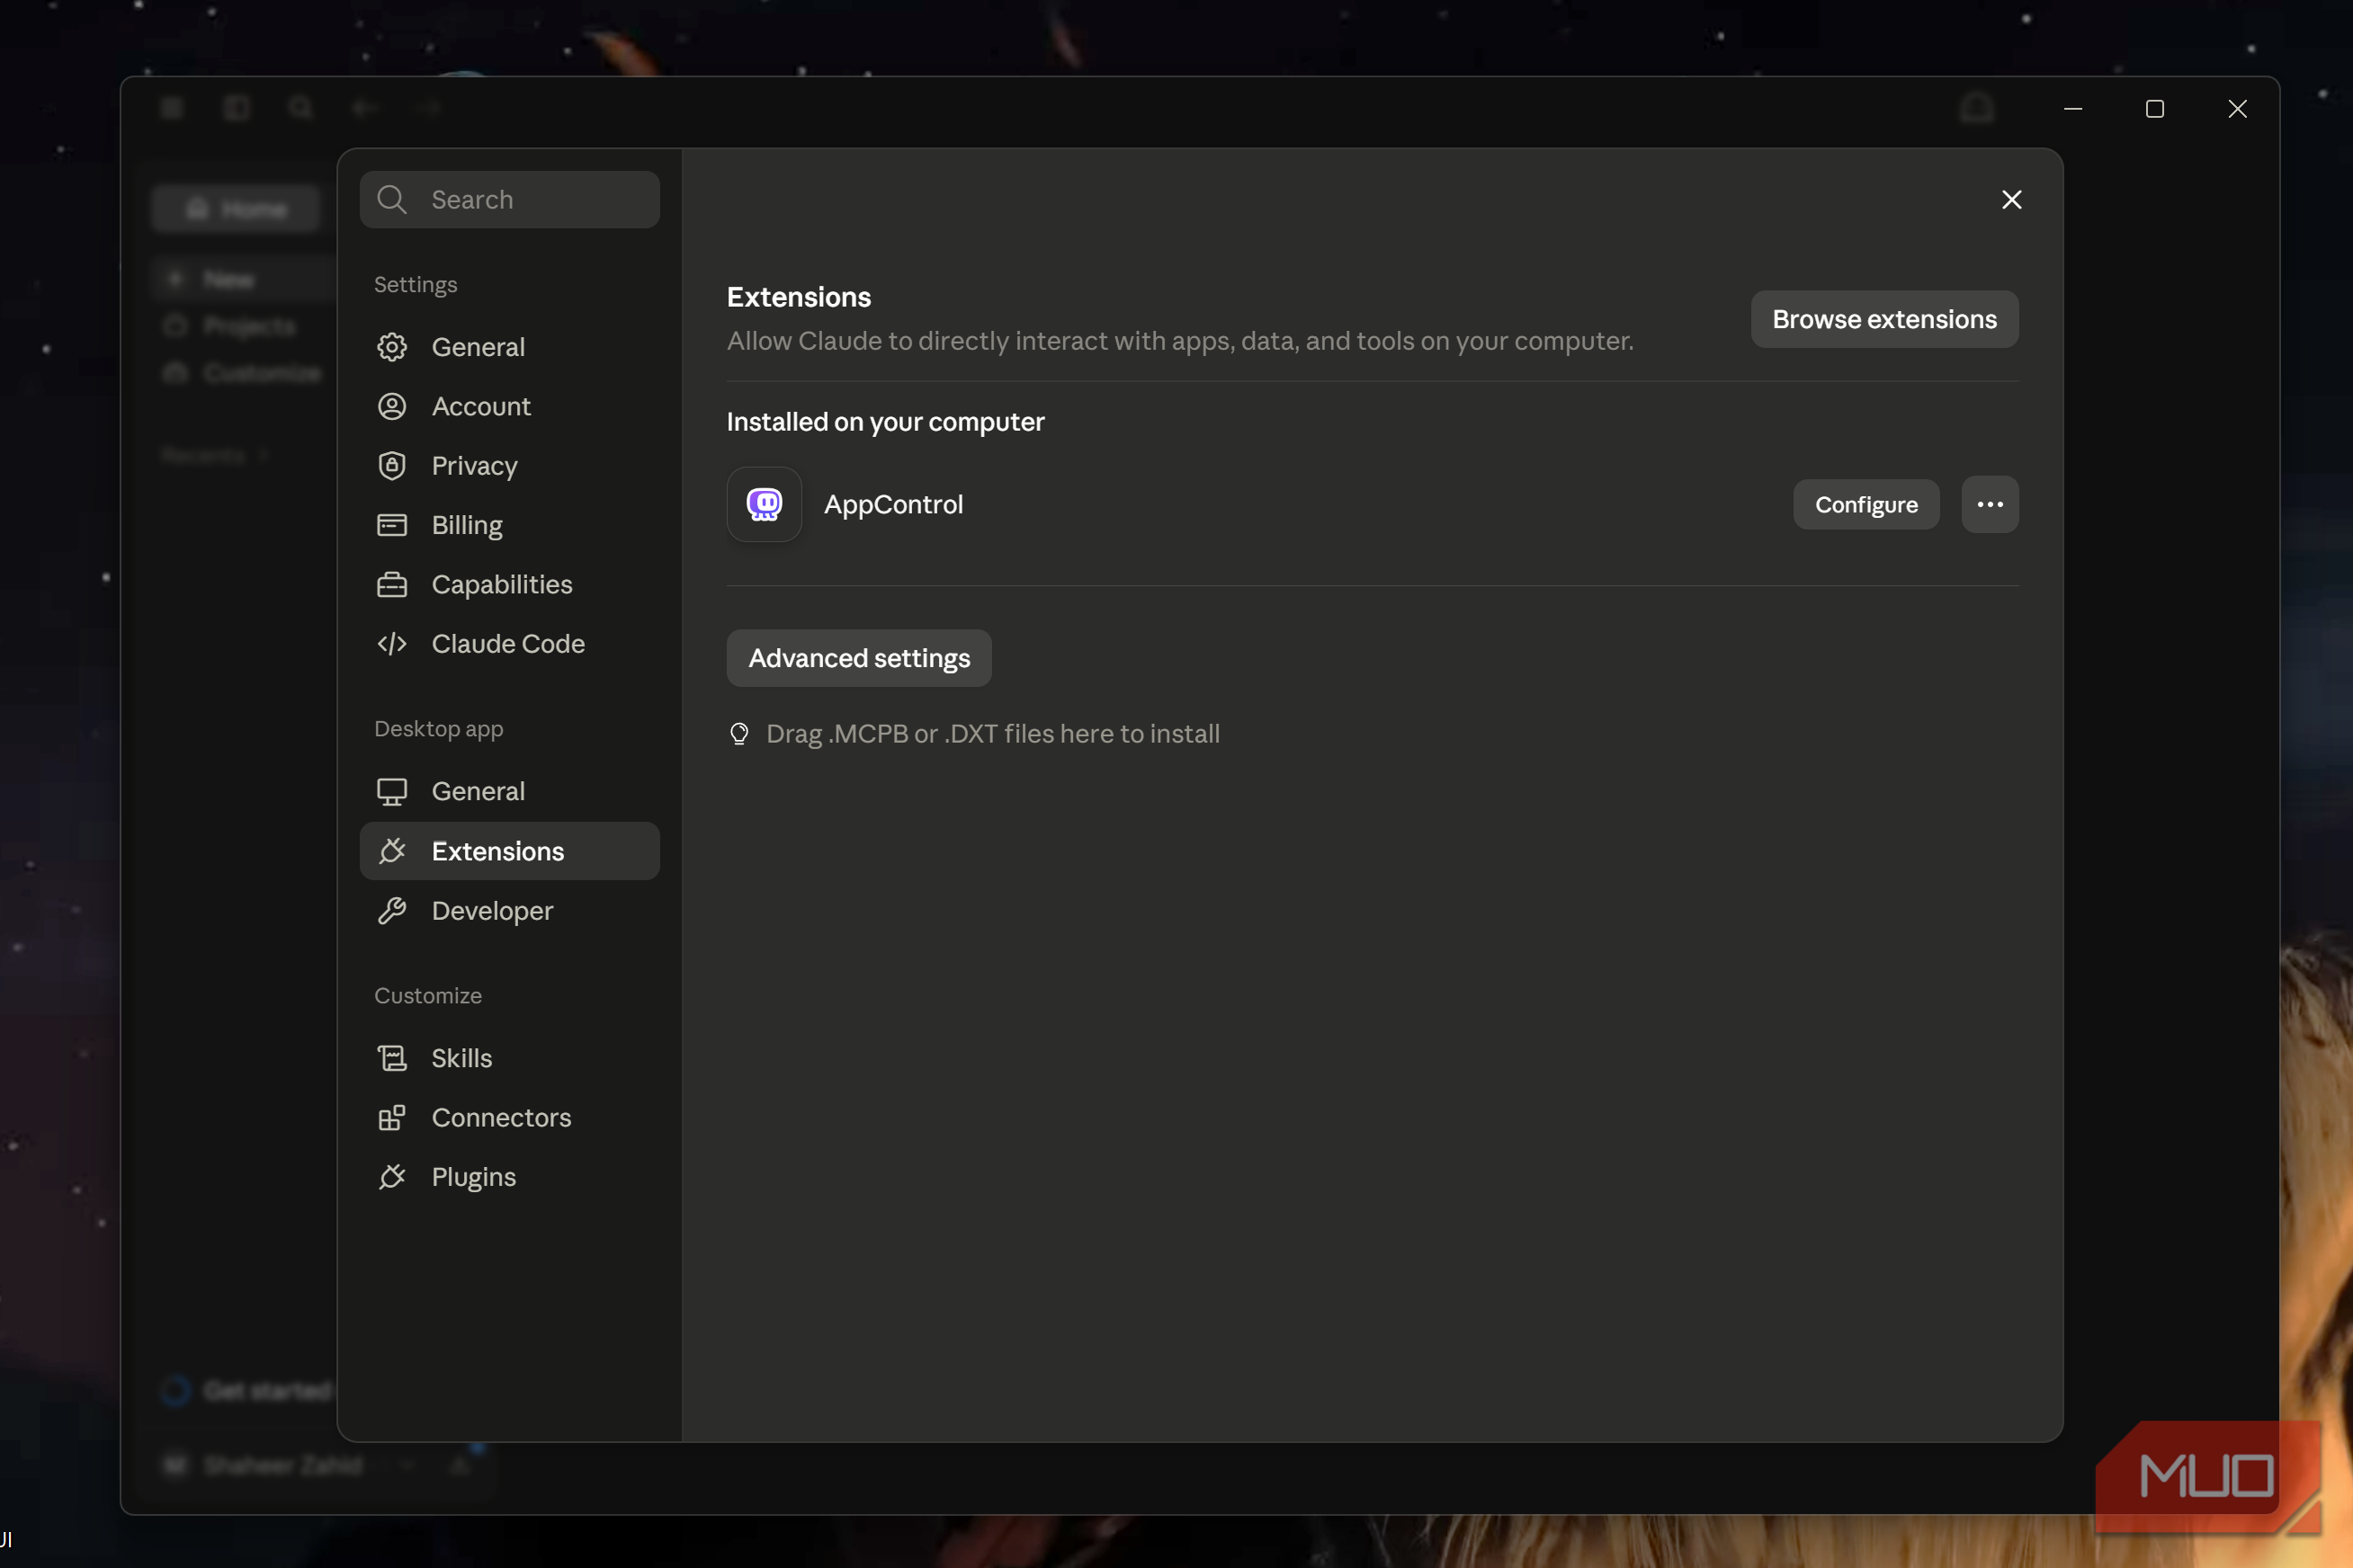Click Configure for AppControl

[x=1865, y=504]
